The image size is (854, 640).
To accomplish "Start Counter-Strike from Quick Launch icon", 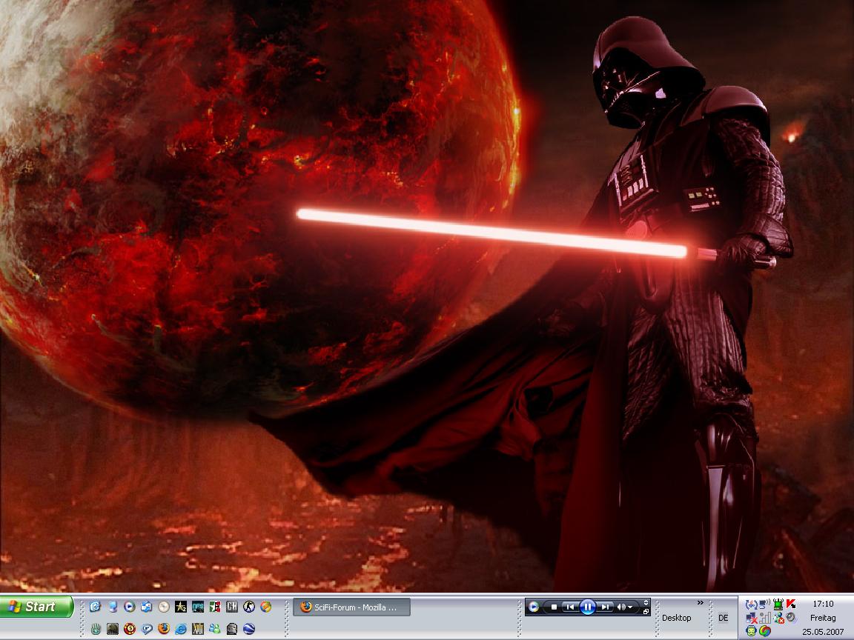I will coord(249,607).
